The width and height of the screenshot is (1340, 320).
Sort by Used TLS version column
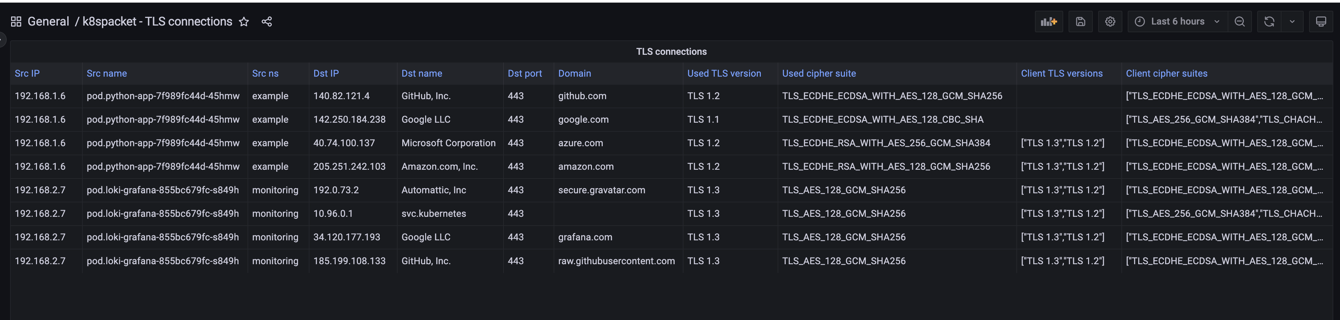tap(723, 73)
